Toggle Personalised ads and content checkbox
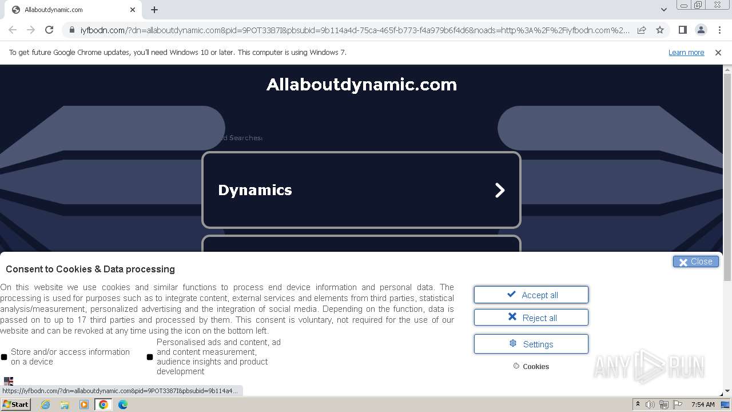The height and width of the screenshot is (412, 732). pyautogui.click(x=150, y=357)
